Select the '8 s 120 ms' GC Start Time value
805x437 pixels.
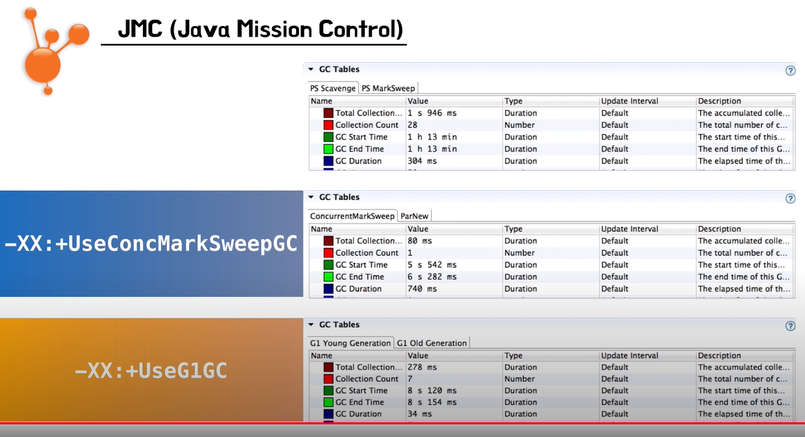click(x=432, y=391)
